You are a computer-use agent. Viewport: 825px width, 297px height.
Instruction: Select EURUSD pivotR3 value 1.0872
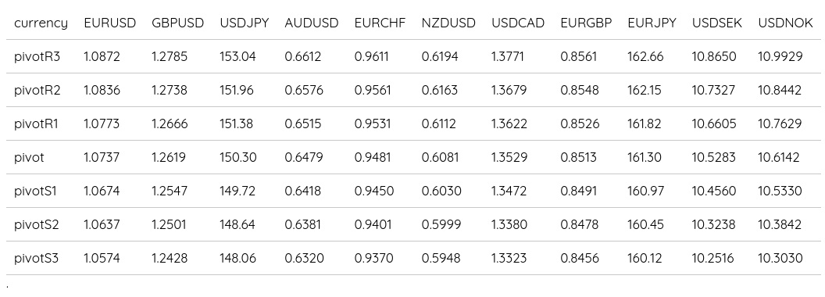102,56
